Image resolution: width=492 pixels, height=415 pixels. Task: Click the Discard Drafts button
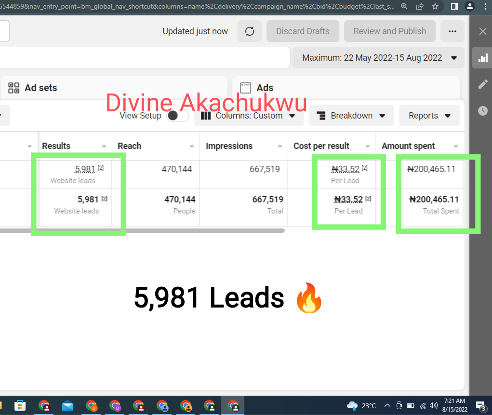(303, 31)
